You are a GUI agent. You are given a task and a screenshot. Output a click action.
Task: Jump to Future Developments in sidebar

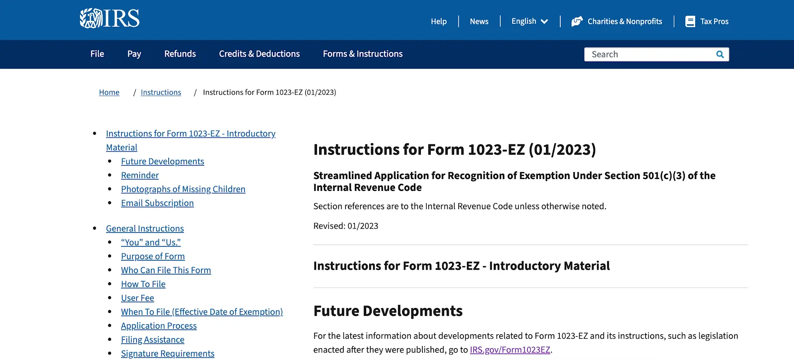click(x=163, y=161)
